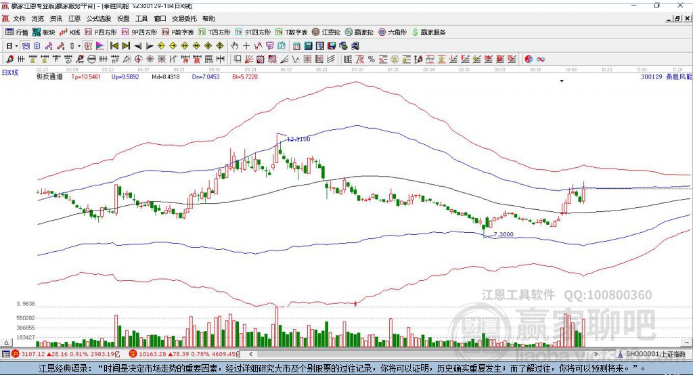Click the Md=8.4918 indicator value
Image resolution: width=693 pixels, height=375 pixels.
coord(166,76)
